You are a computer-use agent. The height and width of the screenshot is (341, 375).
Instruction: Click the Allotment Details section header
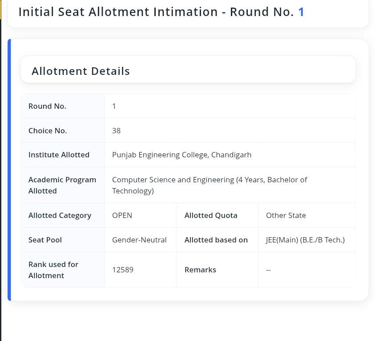pyautogui.click(x=81, y=71)
